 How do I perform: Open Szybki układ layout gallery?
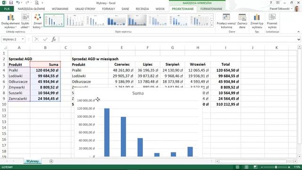(x=25, y=21)
